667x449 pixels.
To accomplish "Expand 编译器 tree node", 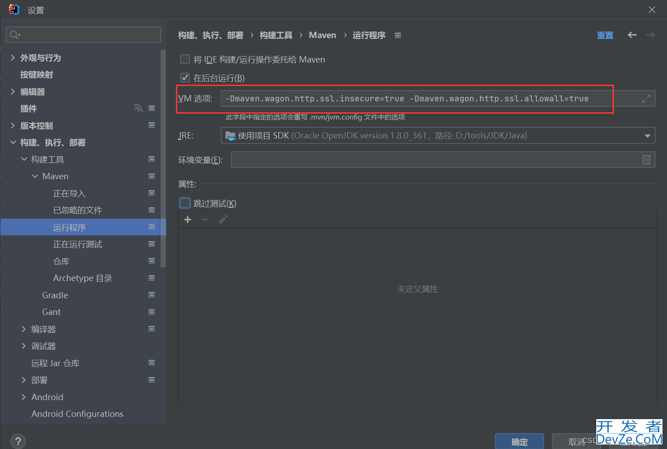I will click(x=24, y=329).
